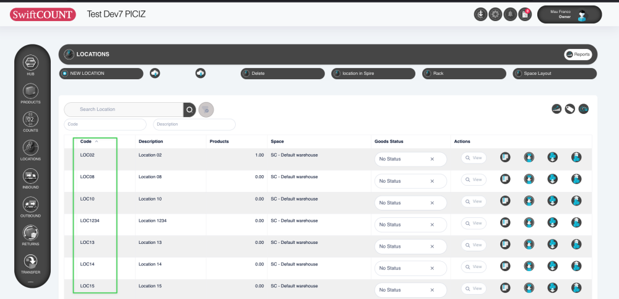Screen dimensions: 619x299
Task: Clear No Status with X in LOC02 row
Action: coord(432,159)
